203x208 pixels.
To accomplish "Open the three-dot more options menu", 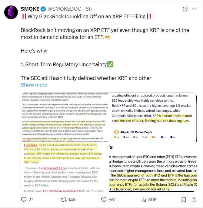I will point(194,9).
